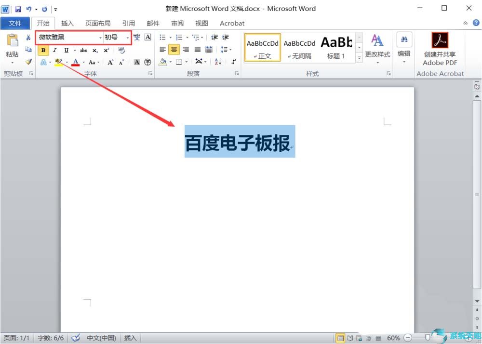Screen dimensions: 482x344
Task: Click the distributed alignment icon
Action: (x=209, y=49)
